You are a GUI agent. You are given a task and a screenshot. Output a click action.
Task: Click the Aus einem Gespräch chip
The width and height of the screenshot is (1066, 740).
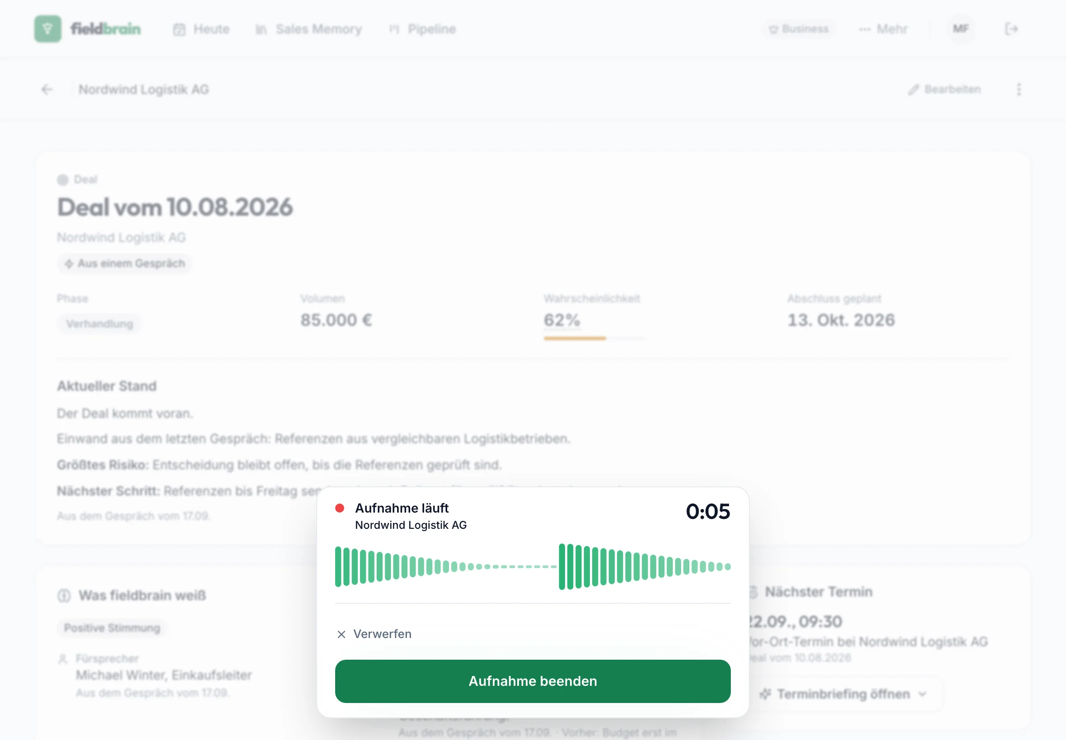point(125,264)
